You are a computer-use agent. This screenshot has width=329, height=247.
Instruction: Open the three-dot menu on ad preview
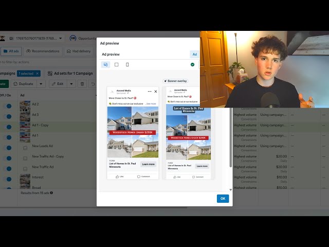pos(150,92)
